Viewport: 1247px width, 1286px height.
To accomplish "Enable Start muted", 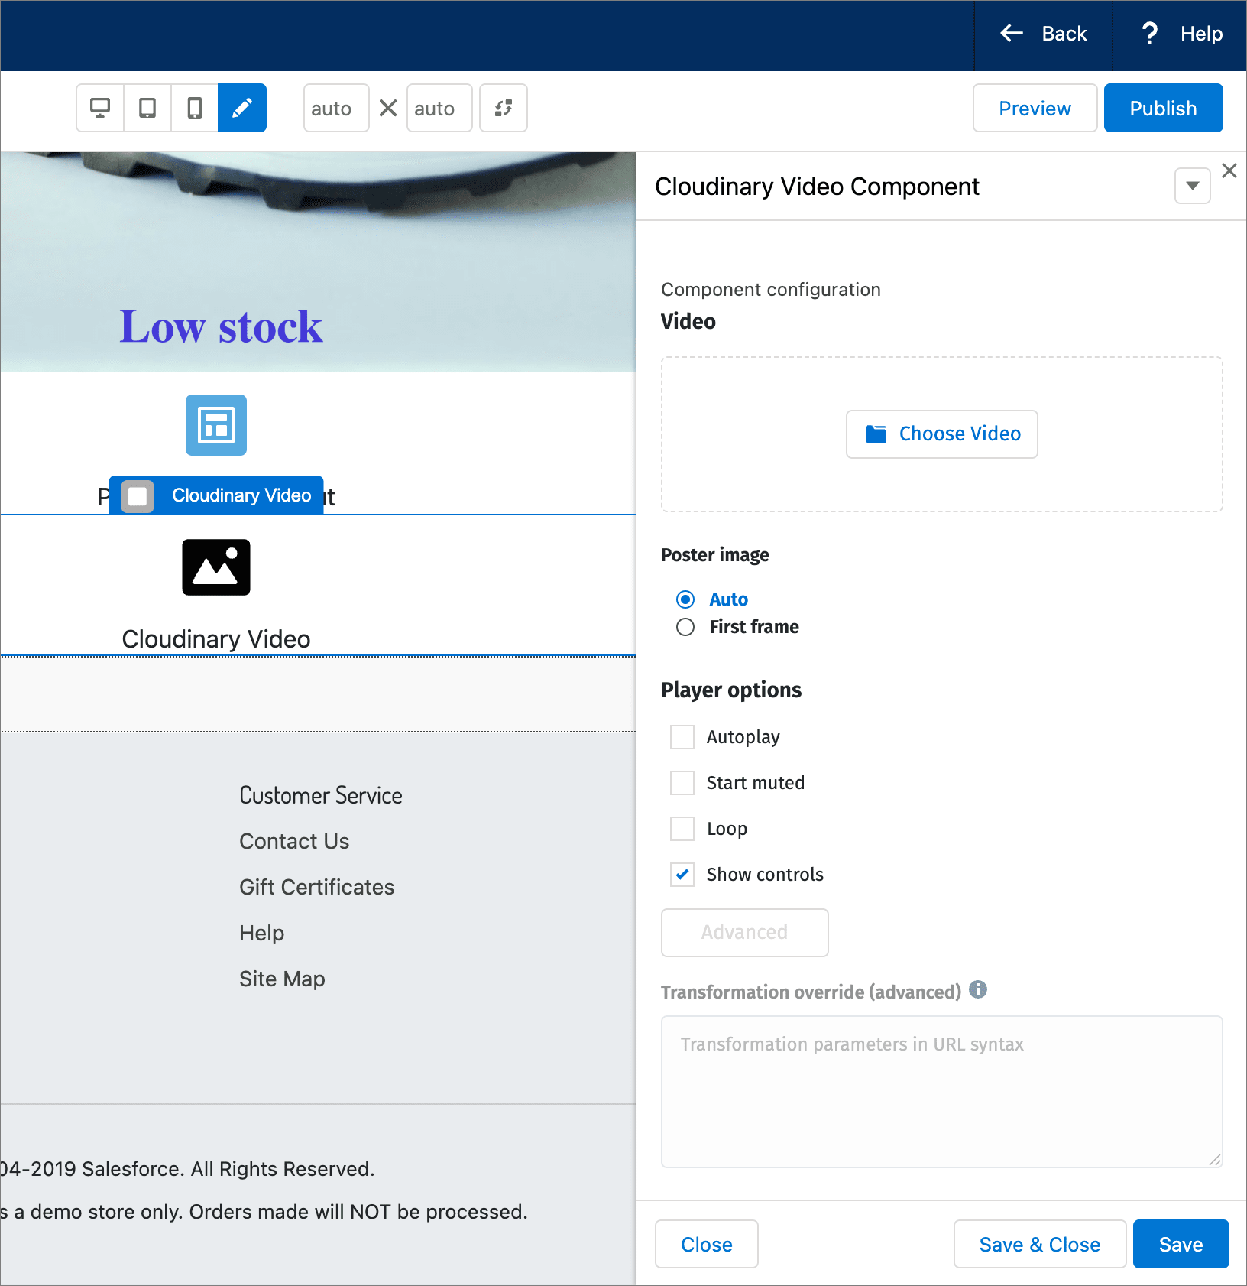I will [x=682, y=782].
